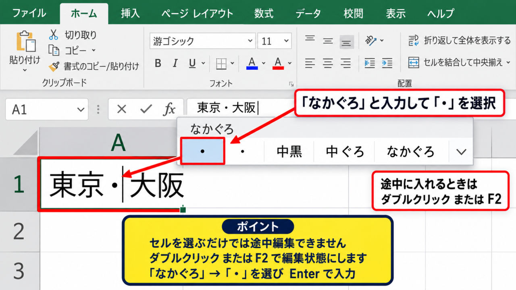
Task: Click cell A1 containing 東京・大阪
Action: (111, 184)
